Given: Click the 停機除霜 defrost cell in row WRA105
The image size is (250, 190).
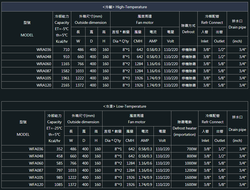Looking at the screenshot, I should point(189,78).
